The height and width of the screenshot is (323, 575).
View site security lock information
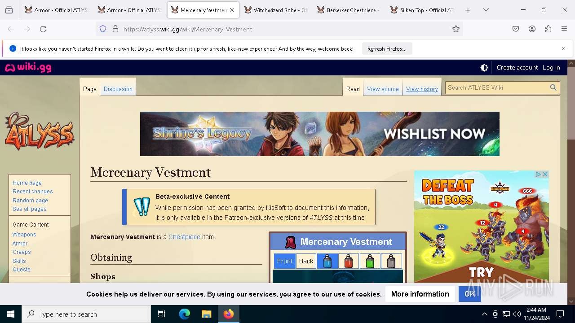[115, 29]
